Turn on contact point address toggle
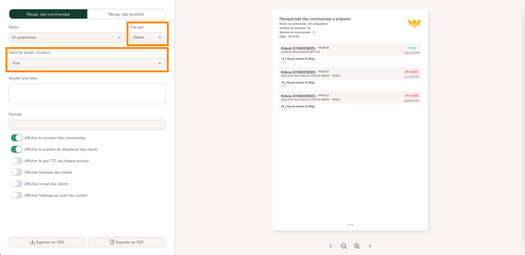This screenshot has width=525, height=255. (x=17, y=195)
